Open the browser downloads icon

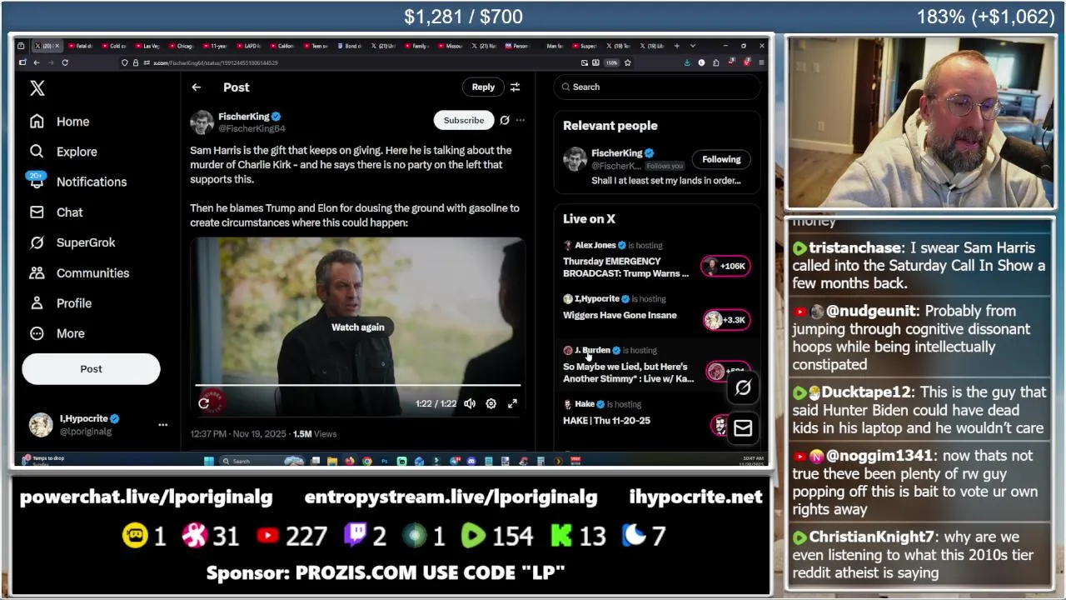pyautogui.click(x=687, y=62)
